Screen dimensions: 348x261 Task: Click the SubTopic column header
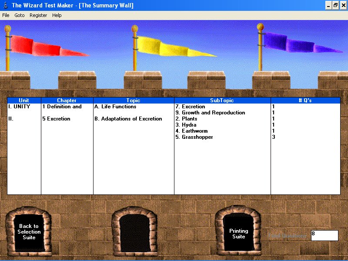coord(222,100)
